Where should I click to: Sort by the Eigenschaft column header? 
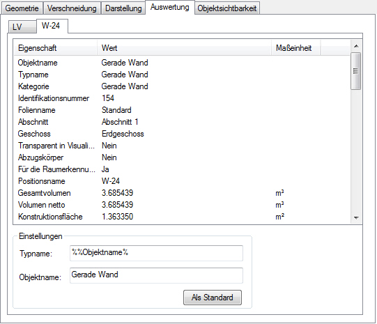point(55,48)
